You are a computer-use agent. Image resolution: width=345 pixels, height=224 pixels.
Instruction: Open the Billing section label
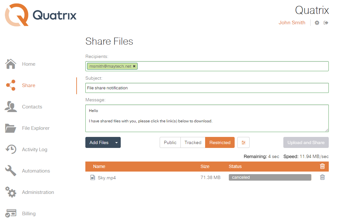pyautogui.click(x=29, y=213)
